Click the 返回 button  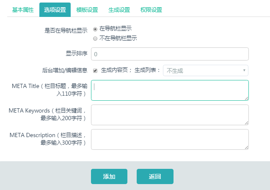pos(155,176)
